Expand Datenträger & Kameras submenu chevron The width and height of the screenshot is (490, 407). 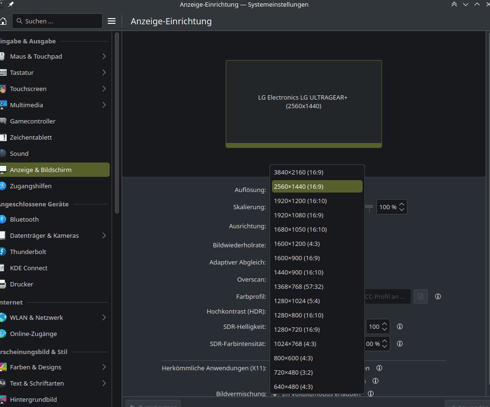104,235
